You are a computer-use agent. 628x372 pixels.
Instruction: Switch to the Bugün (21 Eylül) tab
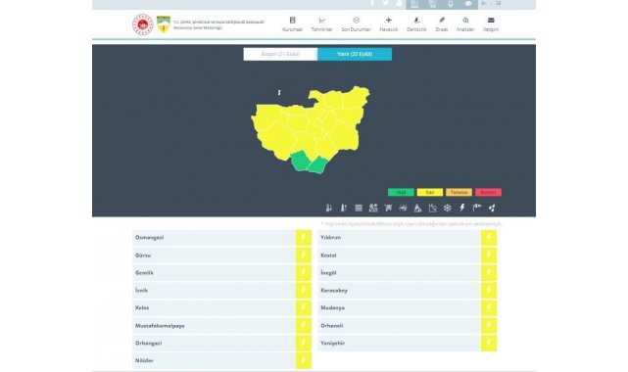coord(280,54)
